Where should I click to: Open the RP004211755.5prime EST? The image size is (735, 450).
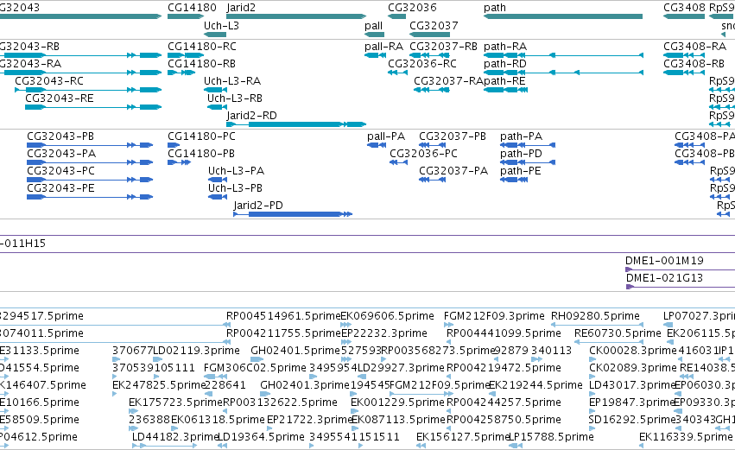click(x=283, y=333)
